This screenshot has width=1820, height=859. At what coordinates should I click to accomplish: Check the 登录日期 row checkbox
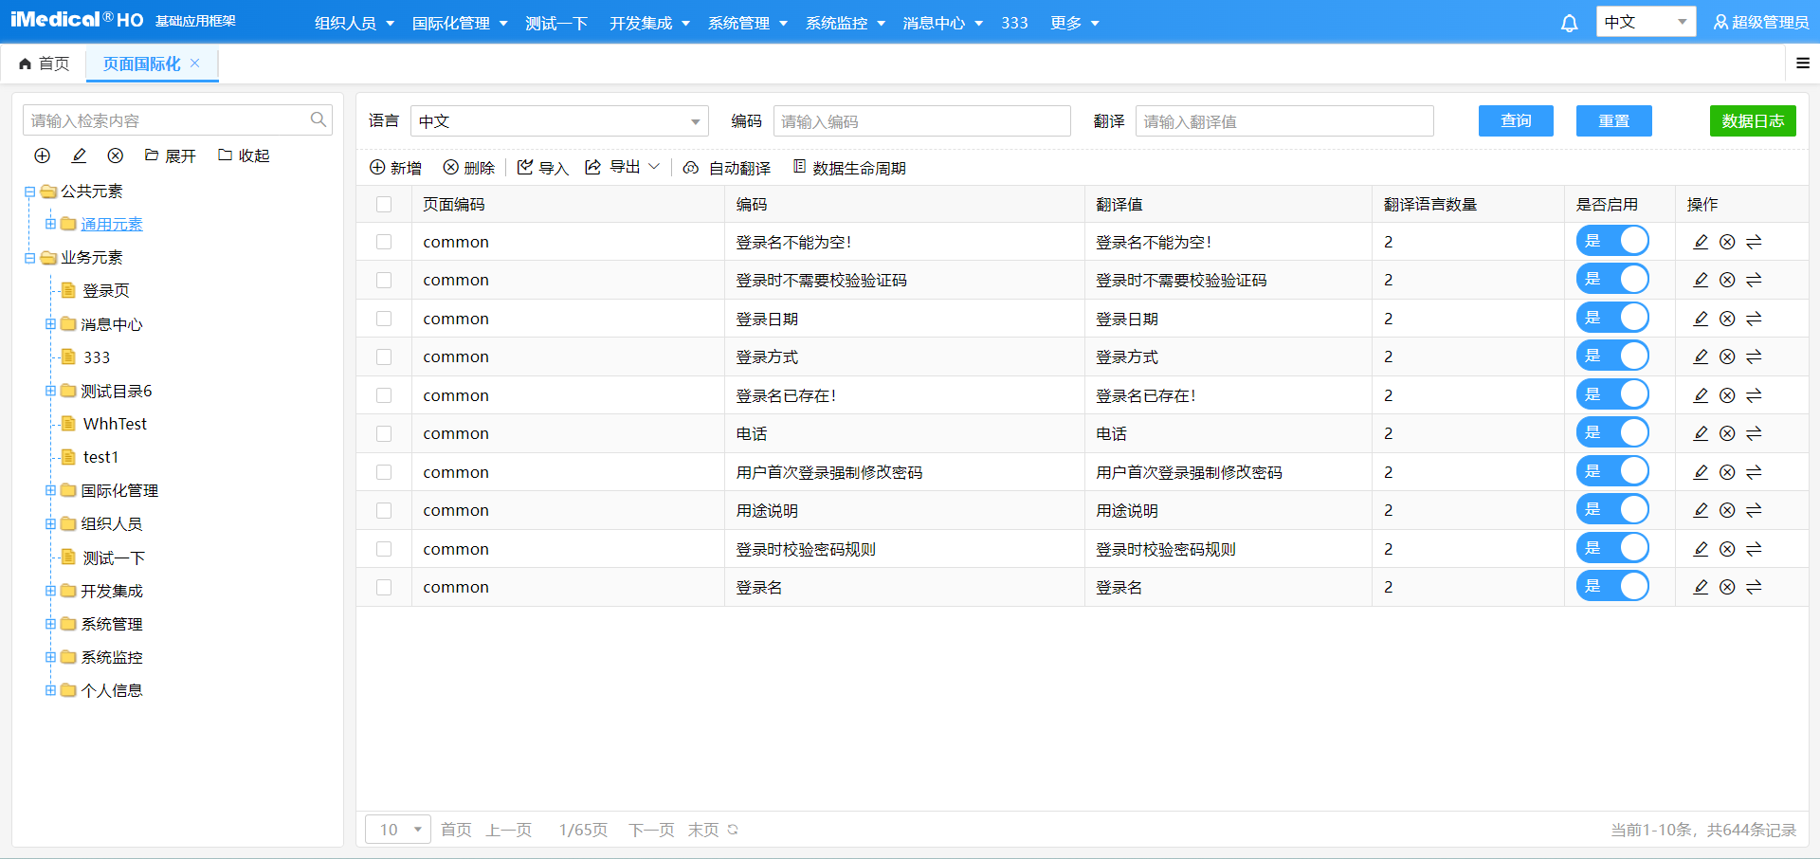[384, 319]
